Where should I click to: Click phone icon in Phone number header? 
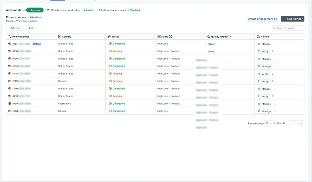pos(10,37)
